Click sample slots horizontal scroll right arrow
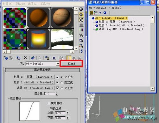The image size is (159, 123). pos(72,52)
